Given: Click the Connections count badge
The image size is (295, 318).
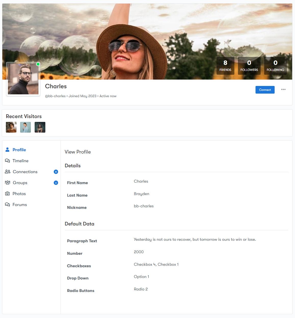Looking at the screenshot, I should (x=56, y=172).
